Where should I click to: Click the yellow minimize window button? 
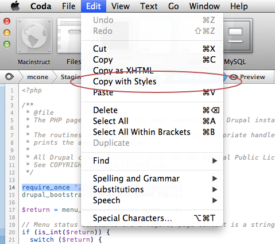7,33
